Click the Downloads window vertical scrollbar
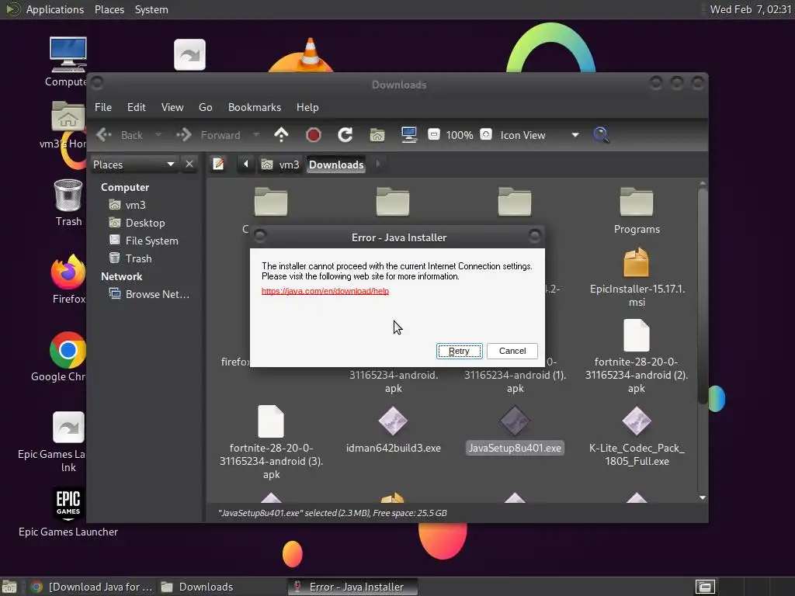The height and width of the screenshot is (596, 795). (702, 296)
